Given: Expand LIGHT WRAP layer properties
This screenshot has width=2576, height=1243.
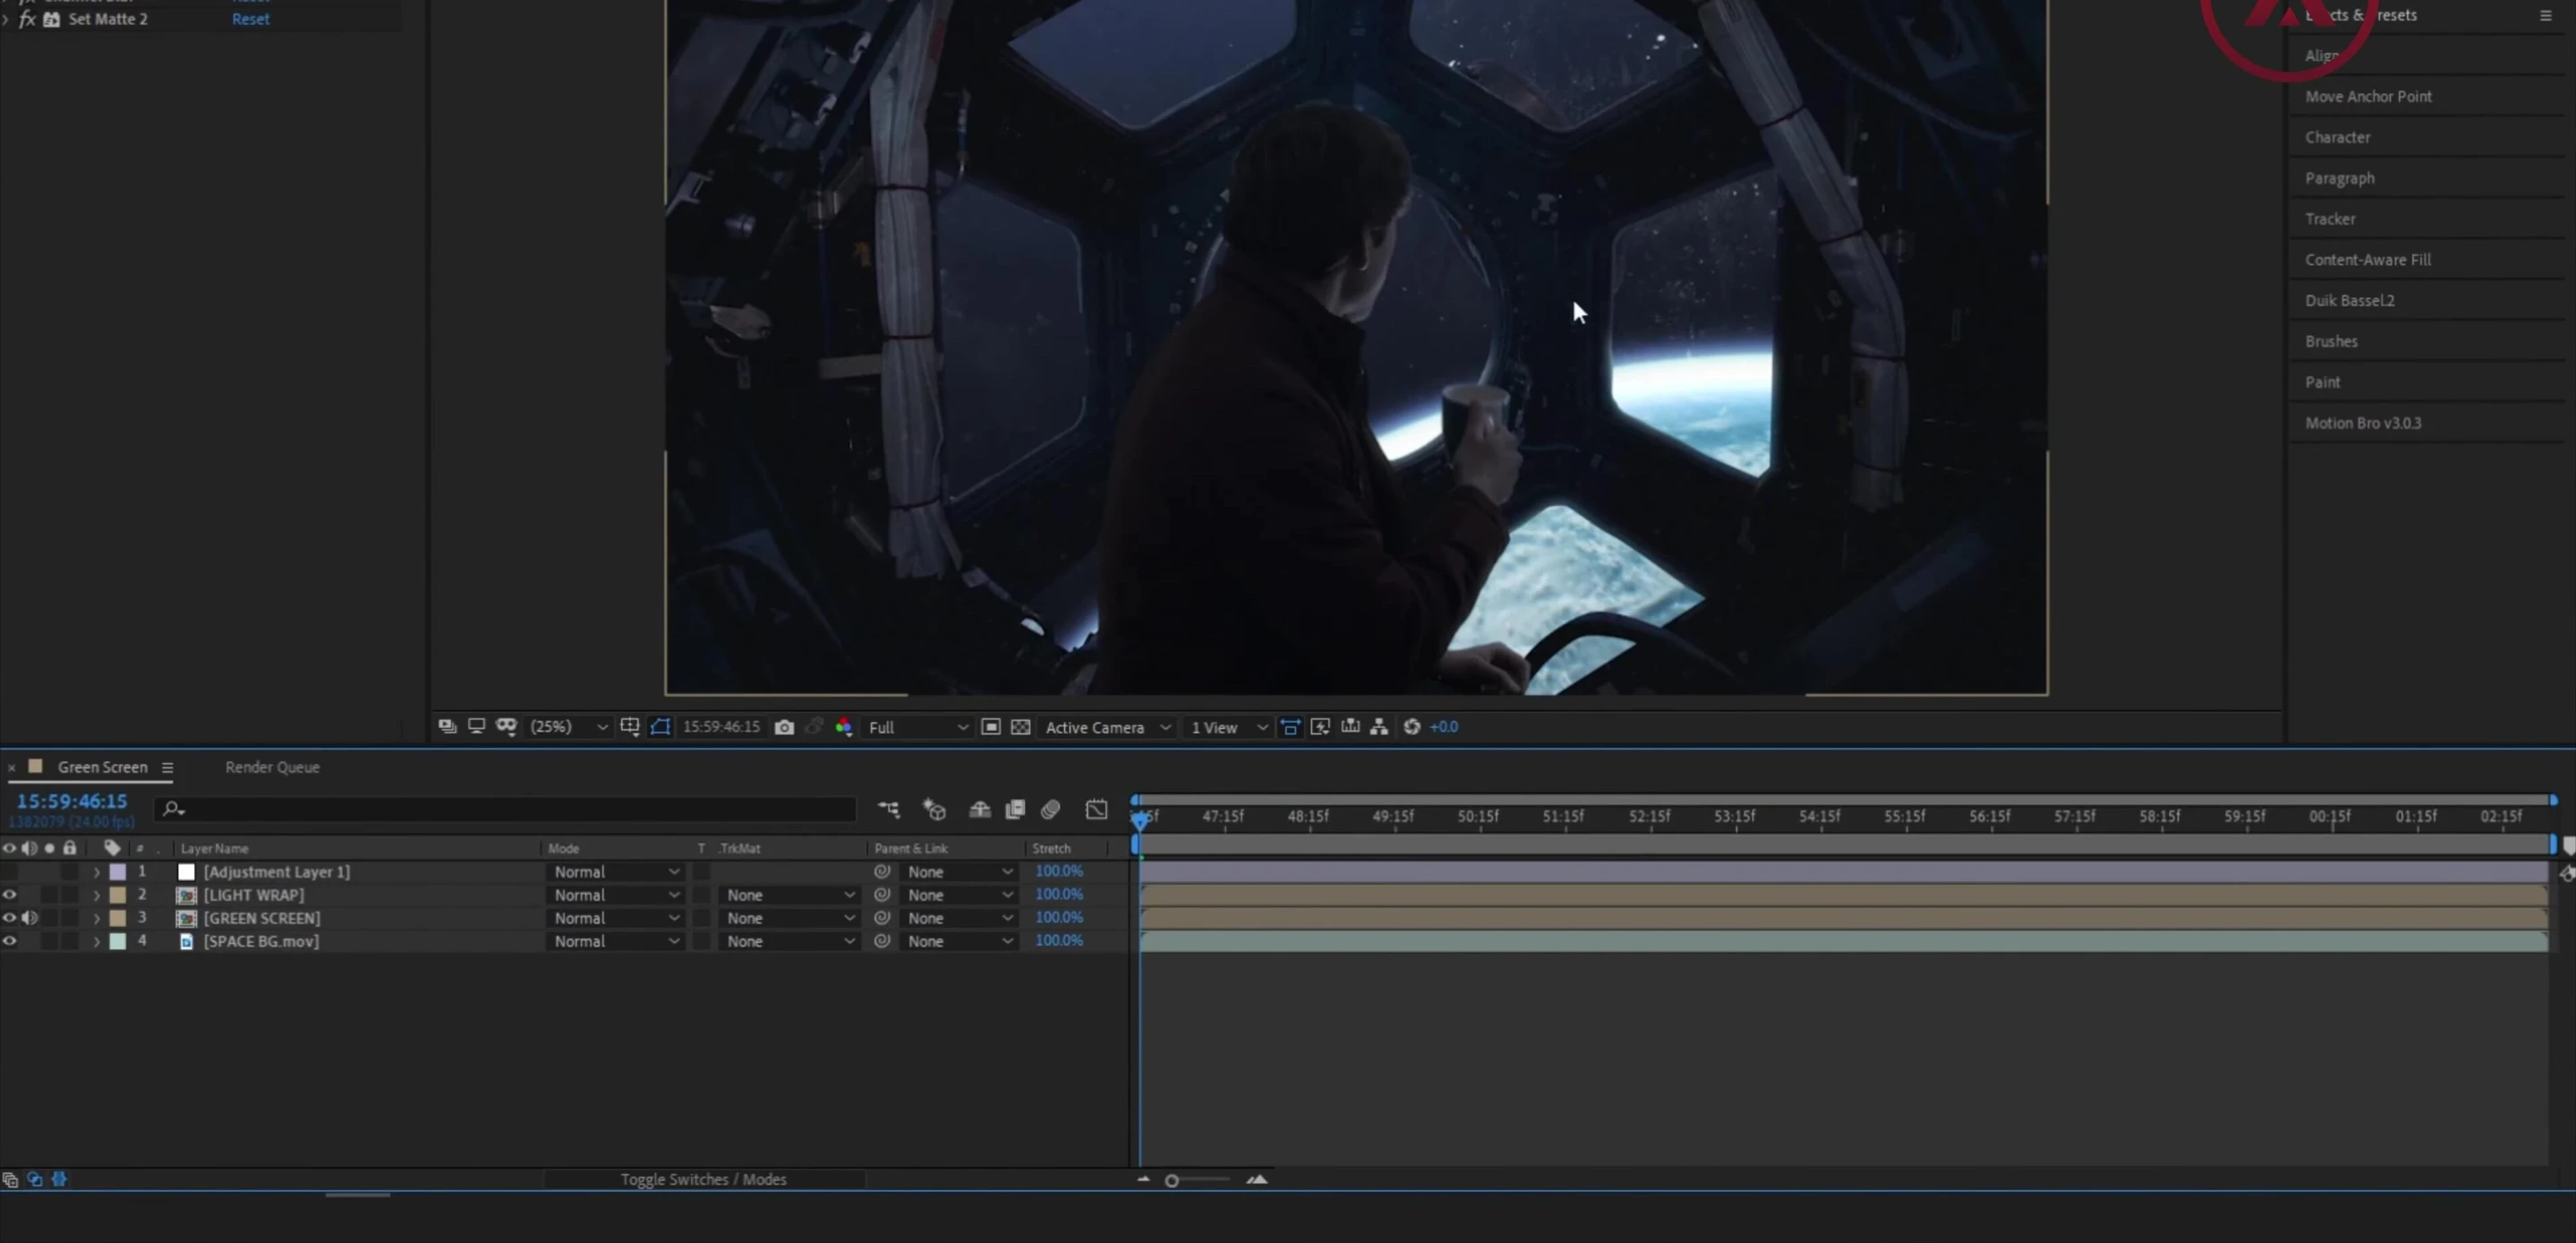Looking at the screenshot, I should point(97,896).
